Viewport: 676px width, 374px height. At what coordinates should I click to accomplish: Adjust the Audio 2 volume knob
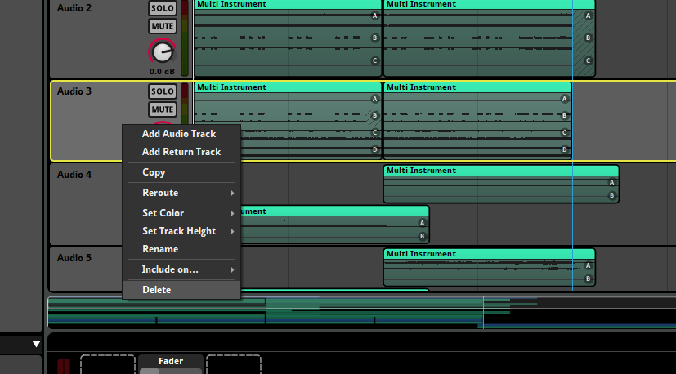tap(163, 52)
